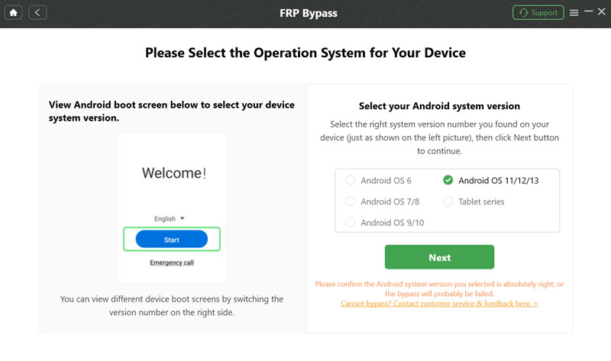The image size is (611, 361).
Task: Go back using the left arrow icon
Action: point(37,13)
